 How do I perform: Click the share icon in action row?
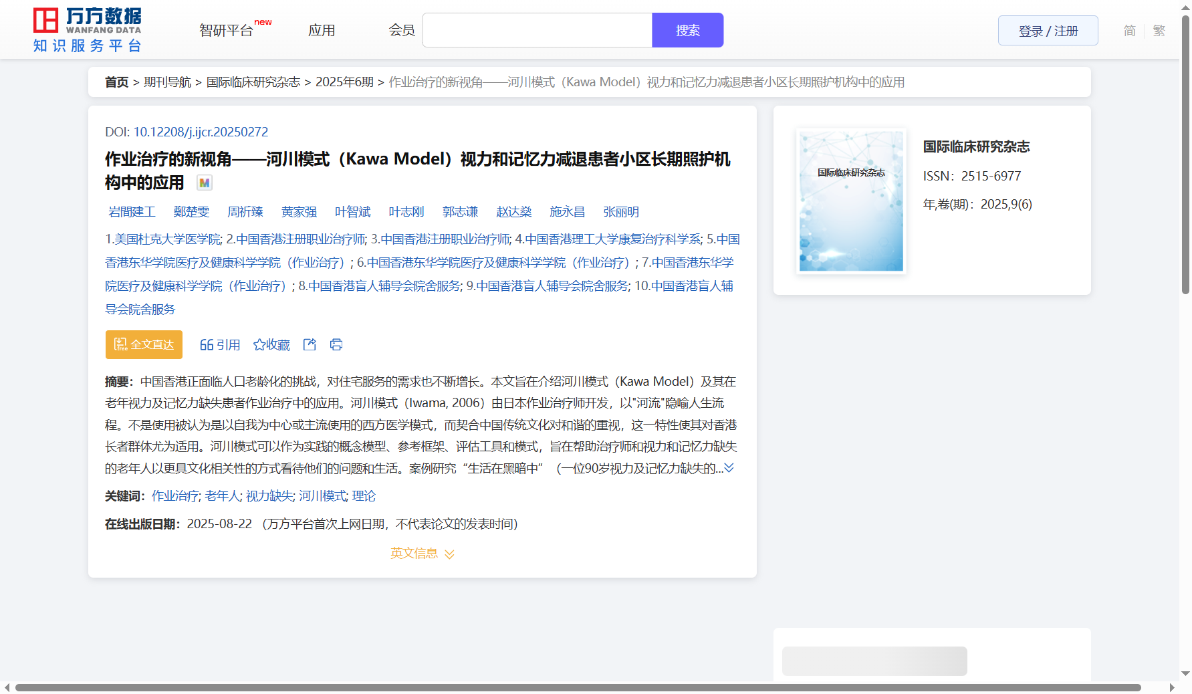[310, 344]
